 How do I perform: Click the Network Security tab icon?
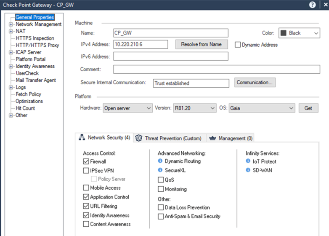pos(82,137)
